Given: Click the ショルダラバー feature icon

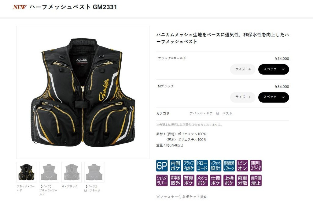Looking at the screenshot, I should click(x=162, y=180).
